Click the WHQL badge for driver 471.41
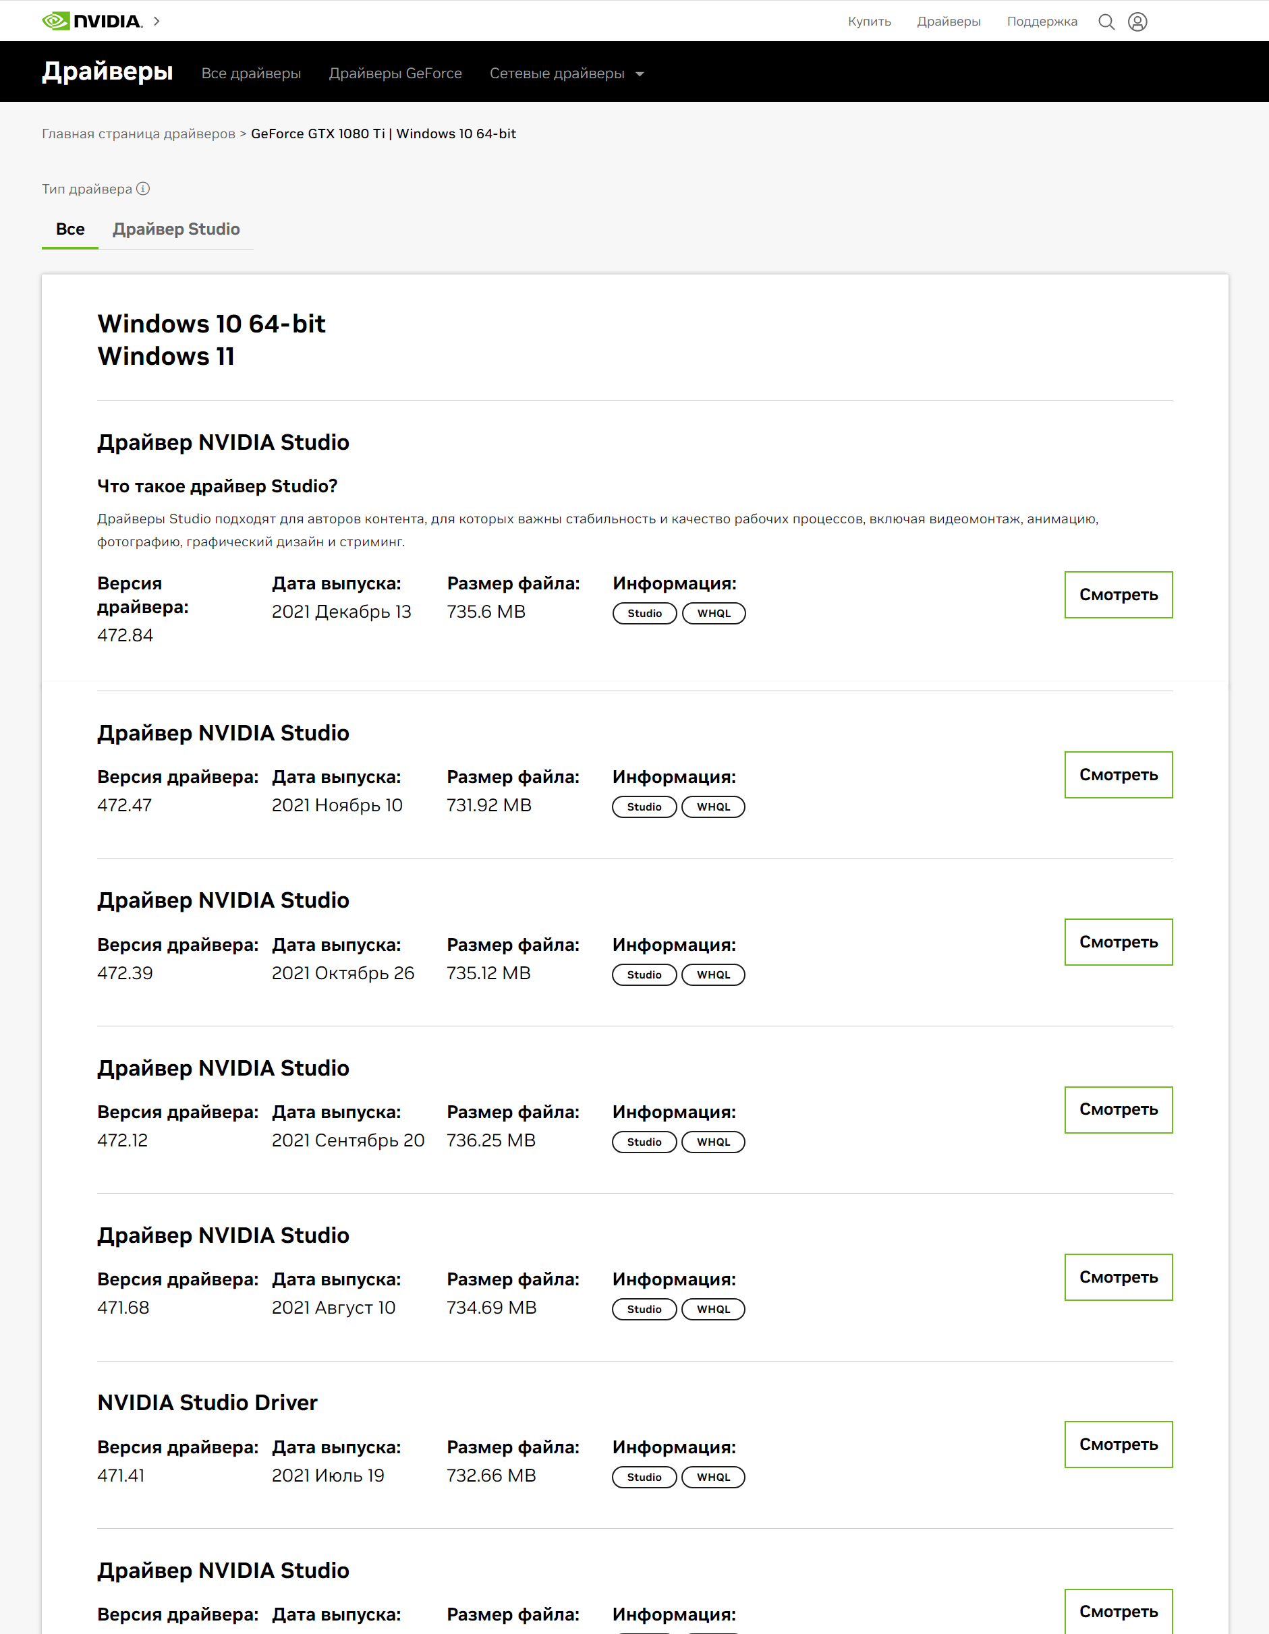The width and height of the screenshot is (1269, 1634). click(x=712, y=1477)
